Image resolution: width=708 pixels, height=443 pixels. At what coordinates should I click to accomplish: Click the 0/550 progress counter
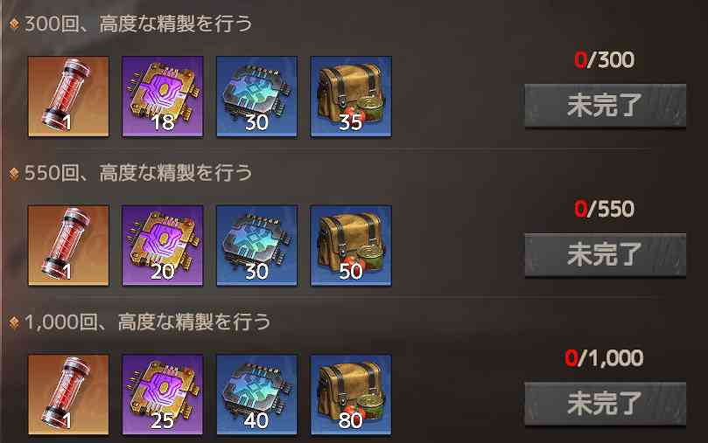pos(605,209)
